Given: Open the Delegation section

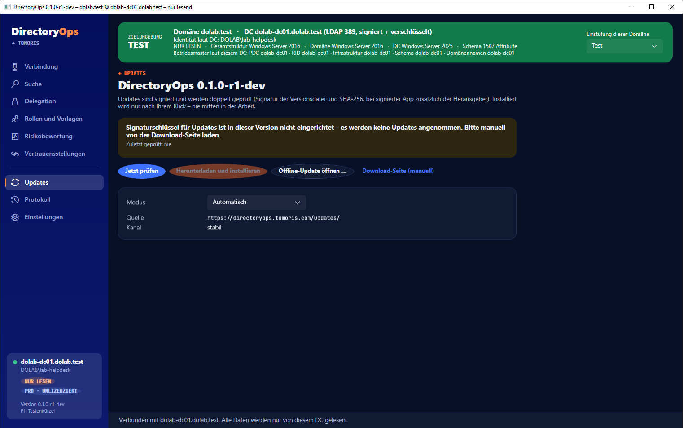Looking at the screenshot, I should [54, 101].
